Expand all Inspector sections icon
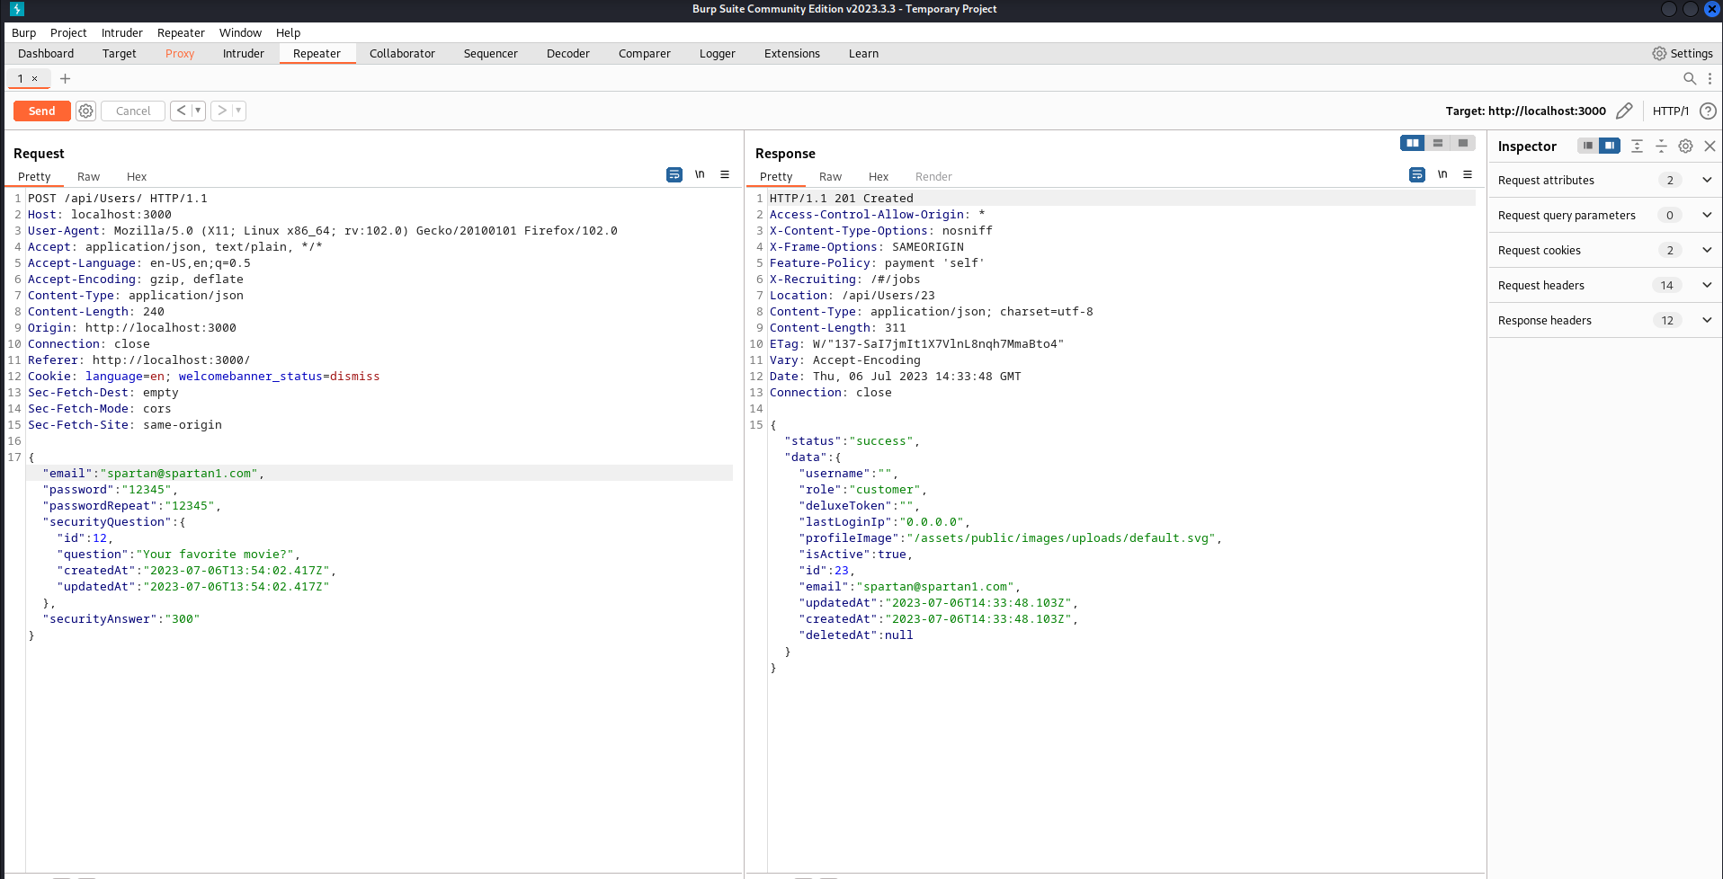This screenshot has height=879, width=1723. [1637, 146]
